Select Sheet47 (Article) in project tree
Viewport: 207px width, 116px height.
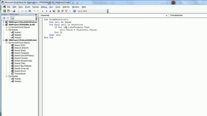point(21,58)
